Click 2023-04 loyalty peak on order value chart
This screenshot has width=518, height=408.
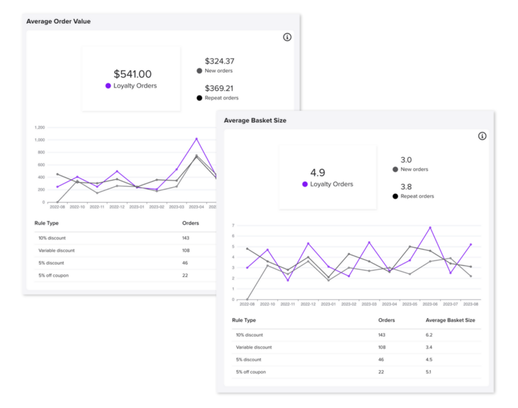(x=196, y=139)
